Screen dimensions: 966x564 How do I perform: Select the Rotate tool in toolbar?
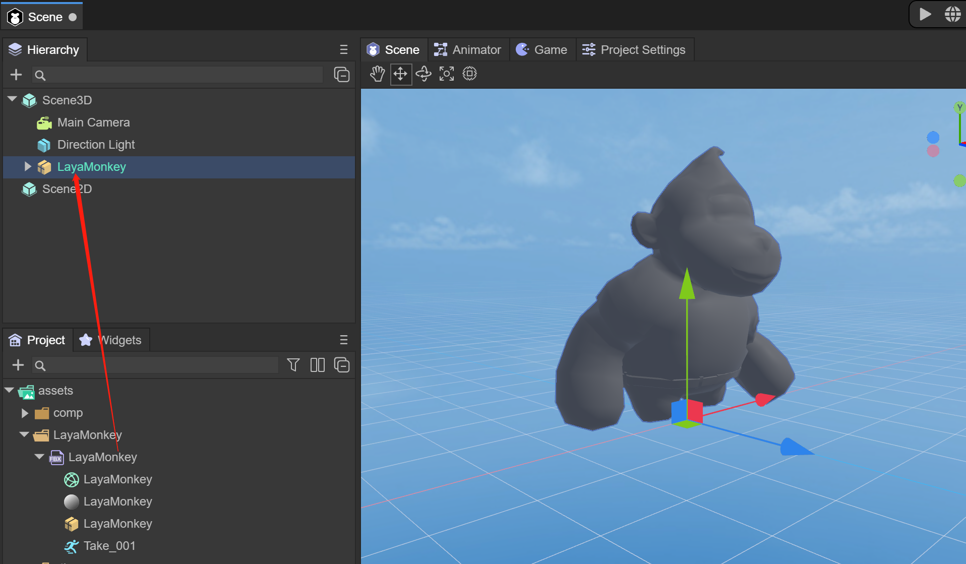point(424,74)
